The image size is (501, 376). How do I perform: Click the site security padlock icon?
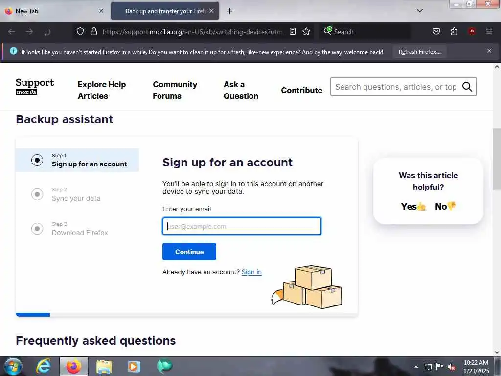[x=93, y=31]
